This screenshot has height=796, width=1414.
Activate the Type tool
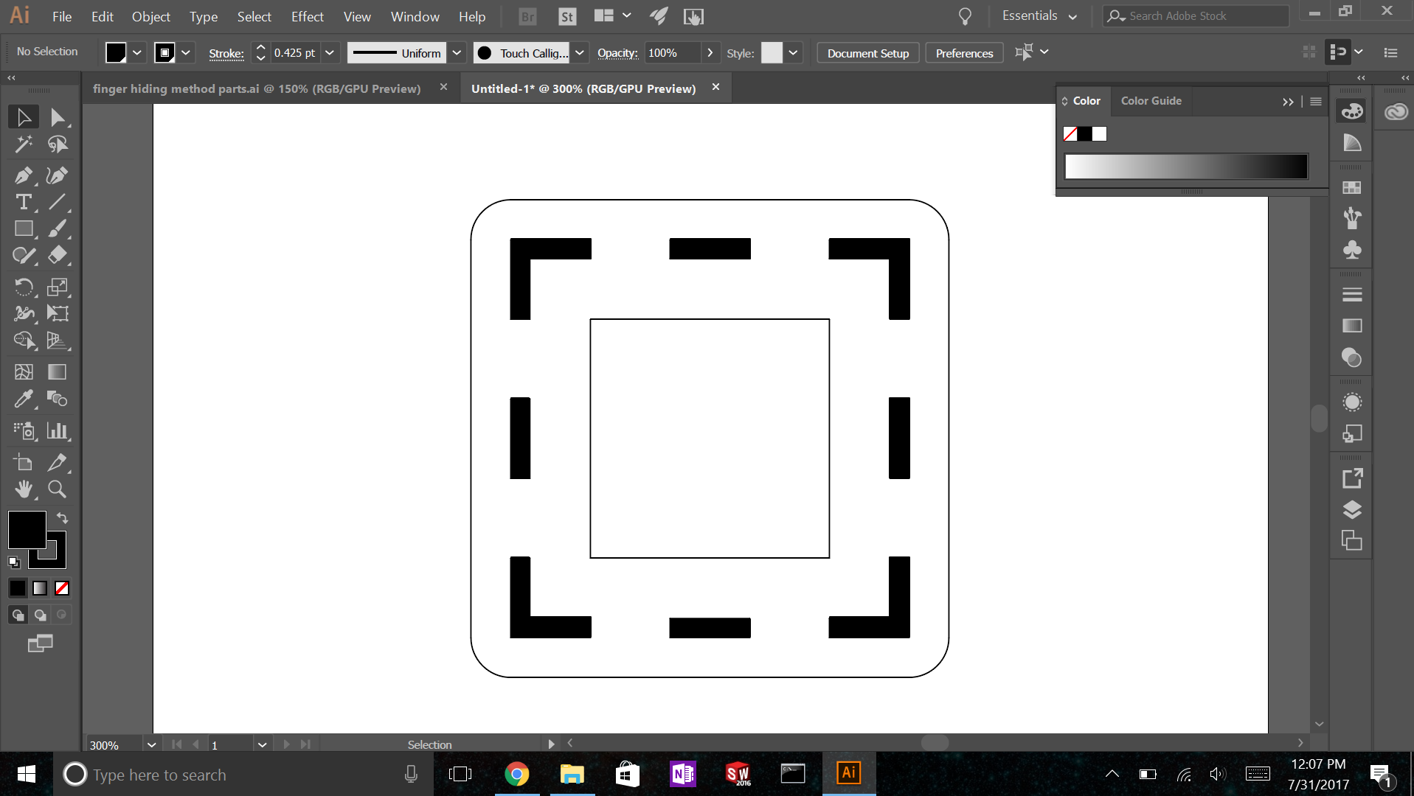(x=24, y=202)
